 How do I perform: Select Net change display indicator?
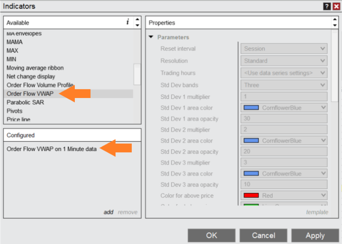coord(68,77)
